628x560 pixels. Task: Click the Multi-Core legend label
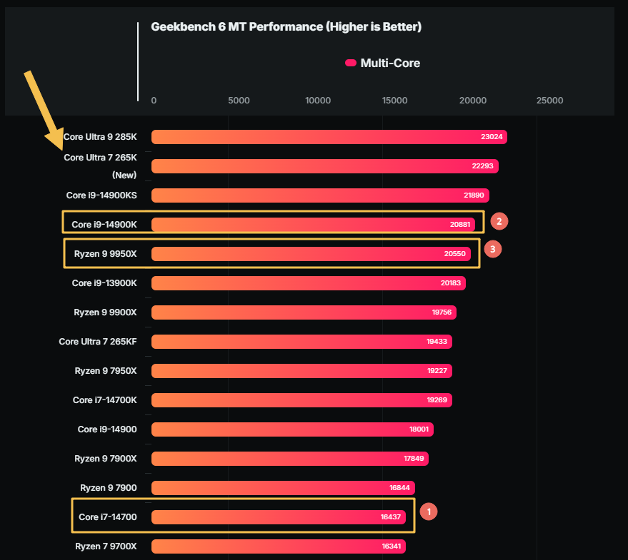[x=390, y=63]
